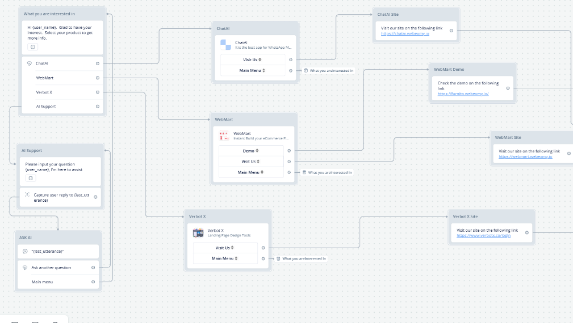Click the WebMart card thumbnail image
The image size is (573, 323).
[x=224, y=135]
